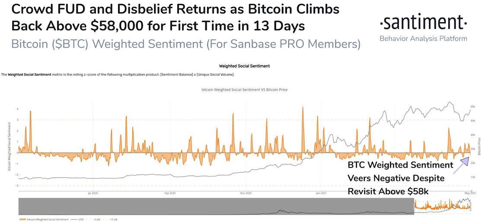Click the purple annotation arrow on the chart
This screenshot has width=482, height=222.
click(461, 165)
